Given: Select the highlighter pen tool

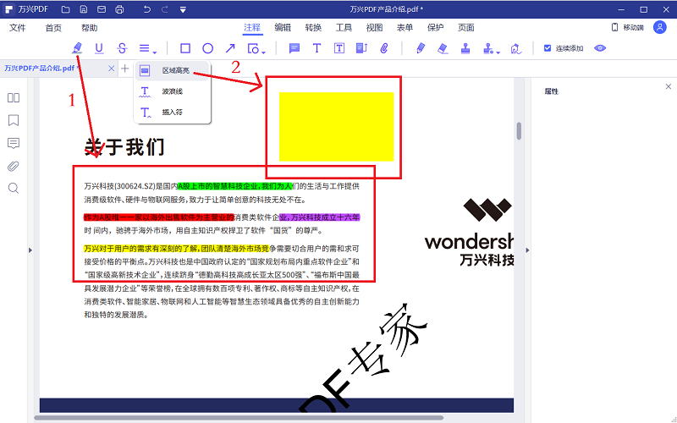Looking at the screenshot, I should point(78,48).
